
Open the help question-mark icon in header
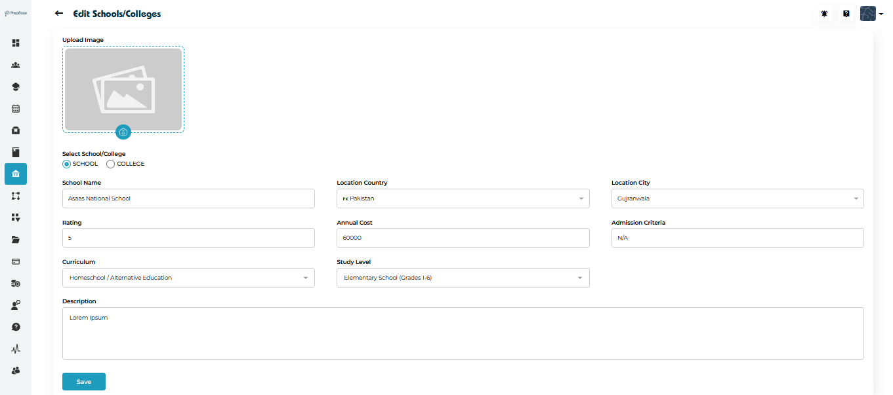point(846,14)
